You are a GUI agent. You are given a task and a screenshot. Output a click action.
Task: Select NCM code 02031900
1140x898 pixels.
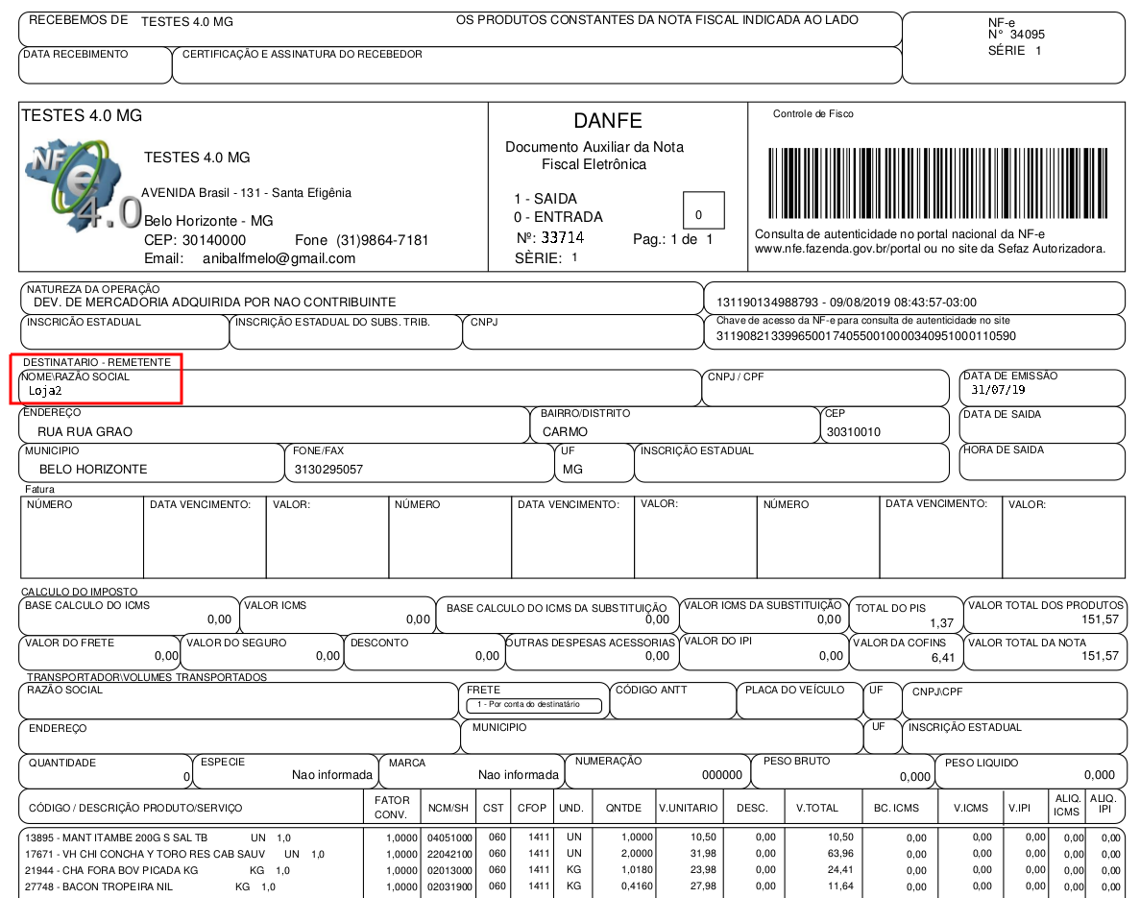tap(450, 887)
